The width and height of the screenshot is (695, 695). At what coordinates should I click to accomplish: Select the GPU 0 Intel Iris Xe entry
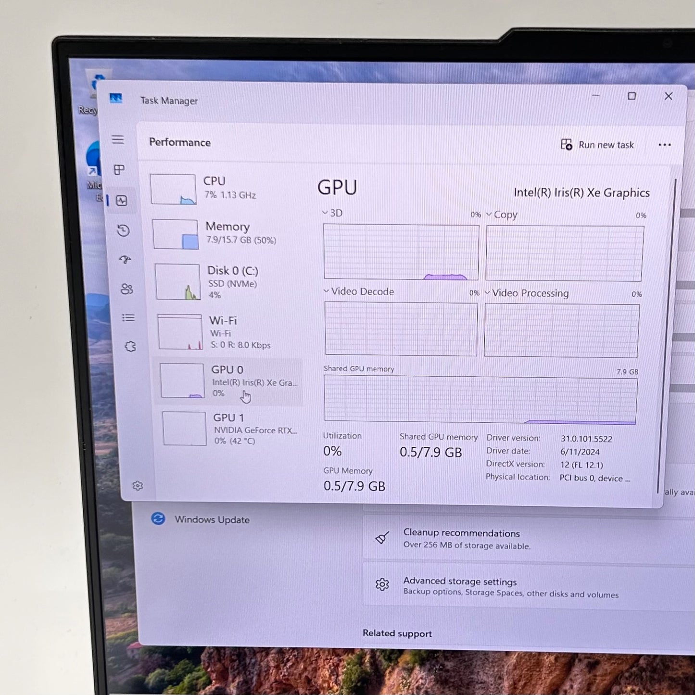pyautogui.click(x=229, y=381)
